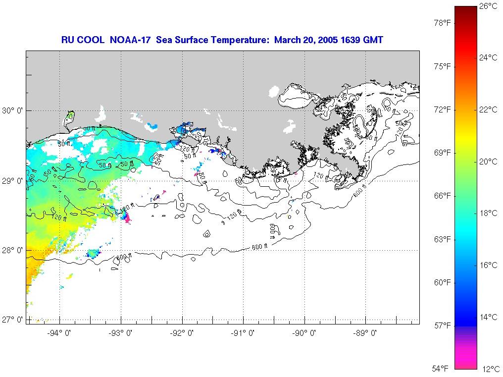Choose the 69°F colorbar label
The image size is (503, 377).
pyautogui.click(x=443, y=153)
